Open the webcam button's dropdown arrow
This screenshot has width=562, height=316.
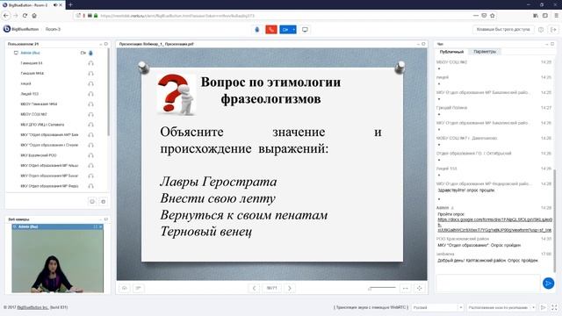coord(293,29)
